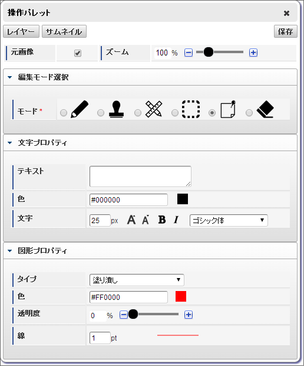Collapse the 編集モード選択 section
The image size is (304, 366).
tap(150, 77)
